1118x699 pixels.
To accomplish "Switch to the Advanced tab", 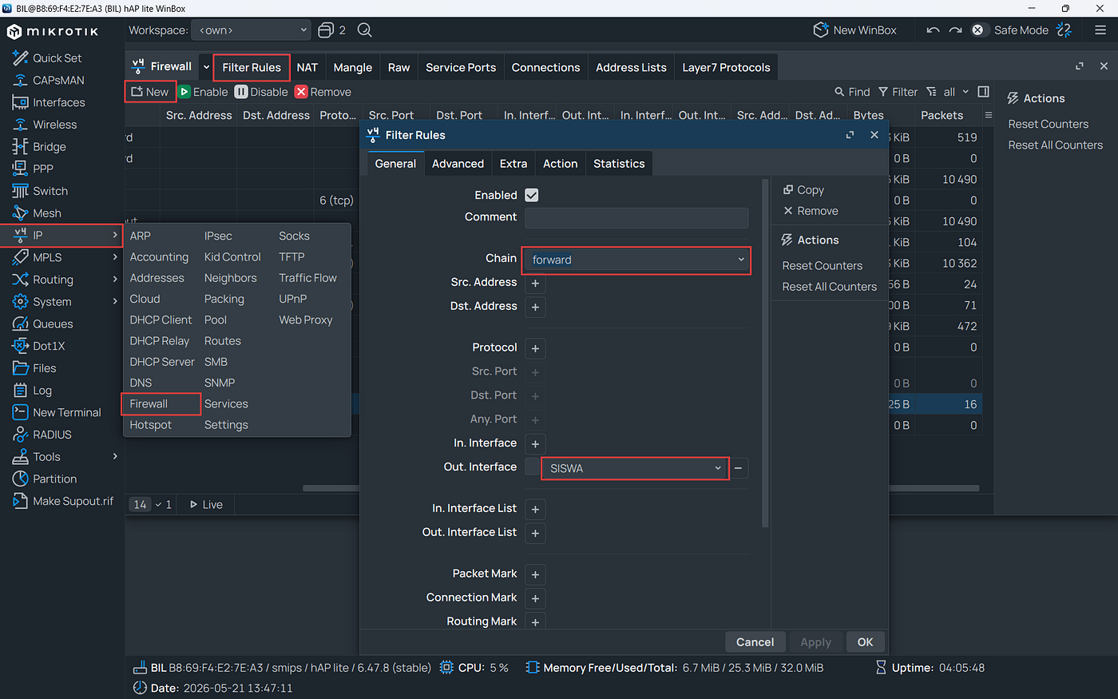I will pos(458,164).
